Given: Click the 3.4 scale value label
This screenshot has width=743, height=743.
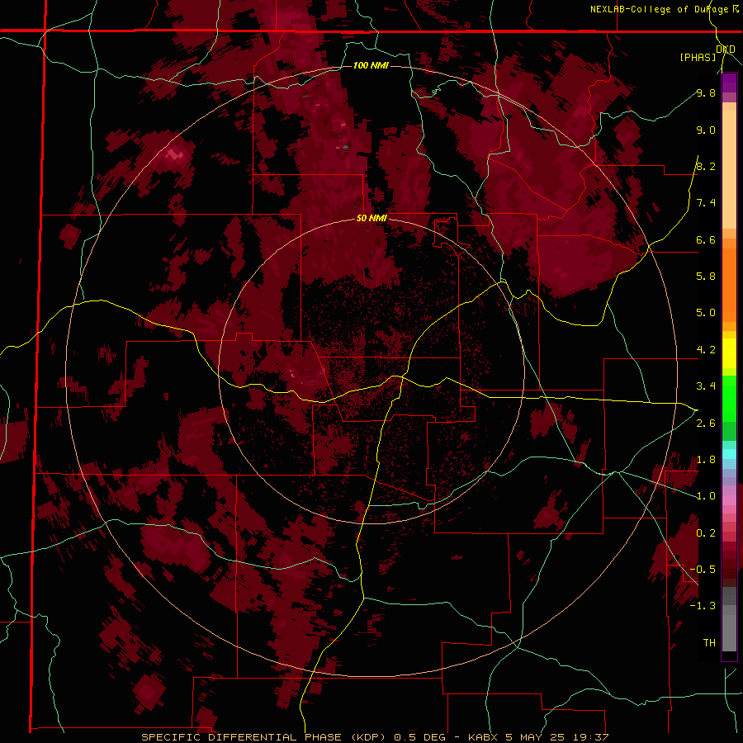Looking at the screenshot, I should 706,386.
